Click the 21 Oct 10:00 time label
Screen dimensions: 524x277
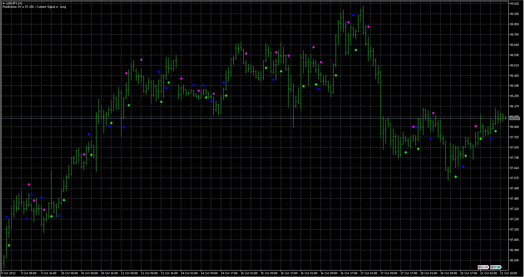click(508, 273)
